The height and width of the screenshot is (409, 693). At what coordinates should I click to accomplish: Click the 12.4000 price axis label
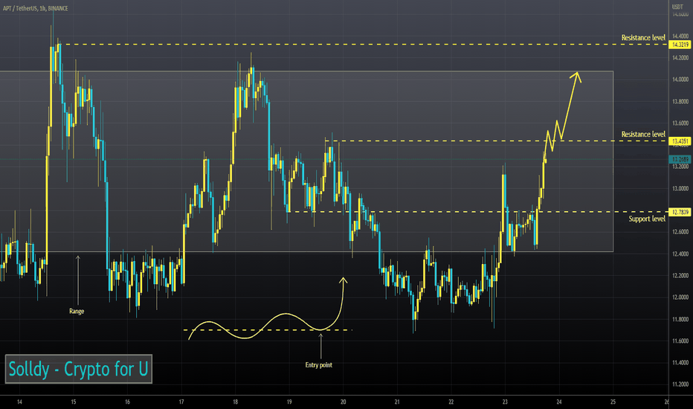tap(680, 254)
